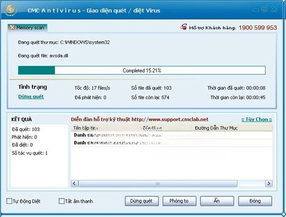Close the Memory scan tab with red X
This screenshot has width=286, height=217.
pyautogui.click(x=12, y=28)
